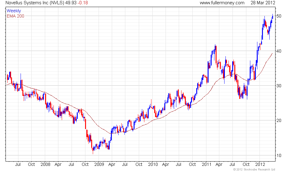
Task: Click the x-axis label 2010
Action: (153, 165)
